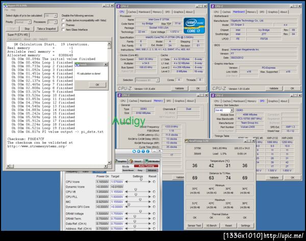This screenshot has width=306, height=241.
Task: Open the Hyper PI File menu
Action: [x=7, y=10]
